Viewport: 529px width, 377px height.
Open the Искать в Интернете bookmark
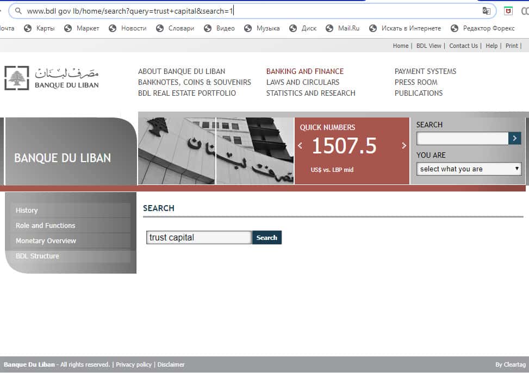point(405,28)
